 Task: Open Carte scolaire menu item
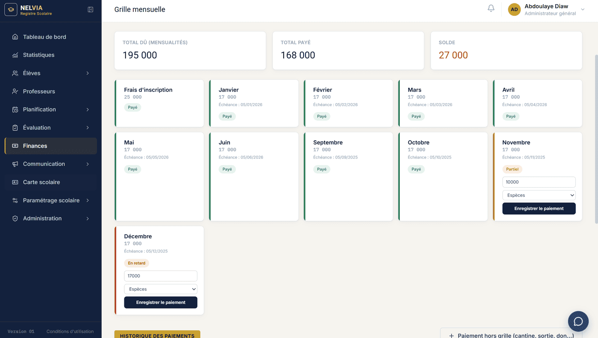[50, 182]
